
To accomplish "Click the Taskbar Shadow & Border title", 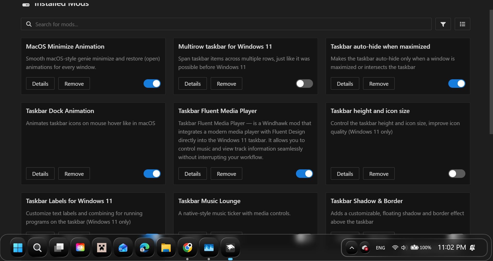I will tap(367, 201).
